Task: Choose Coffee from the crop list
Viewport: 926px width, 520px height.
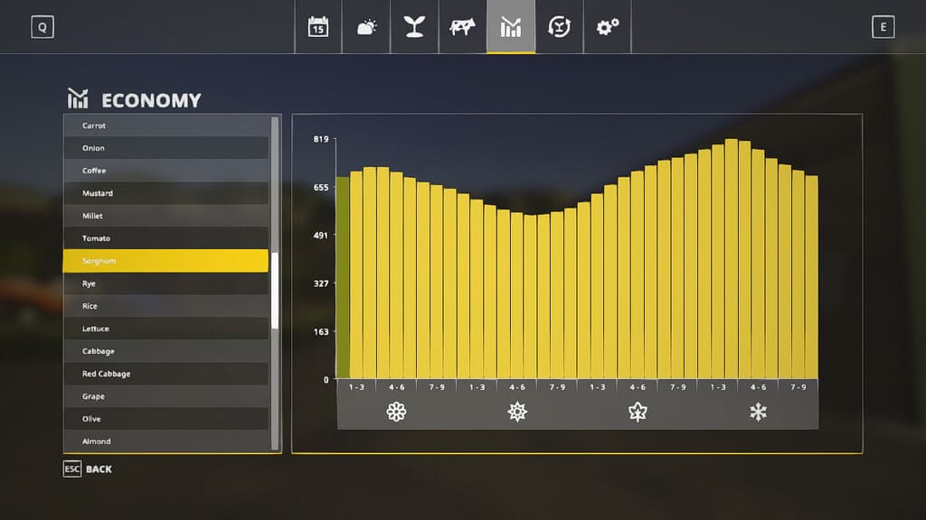Action: [165, 171]
